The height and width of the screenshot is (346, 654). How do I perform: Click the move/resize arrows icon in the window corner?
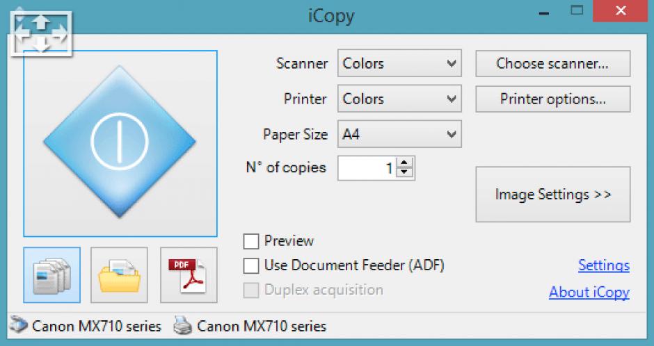[x=41, y=34]
